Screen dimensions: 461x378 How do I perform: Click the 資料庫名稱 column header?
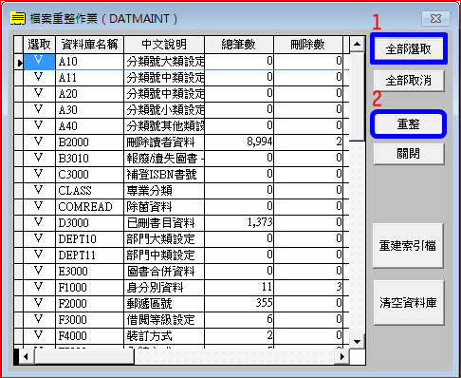pos(89,45)
